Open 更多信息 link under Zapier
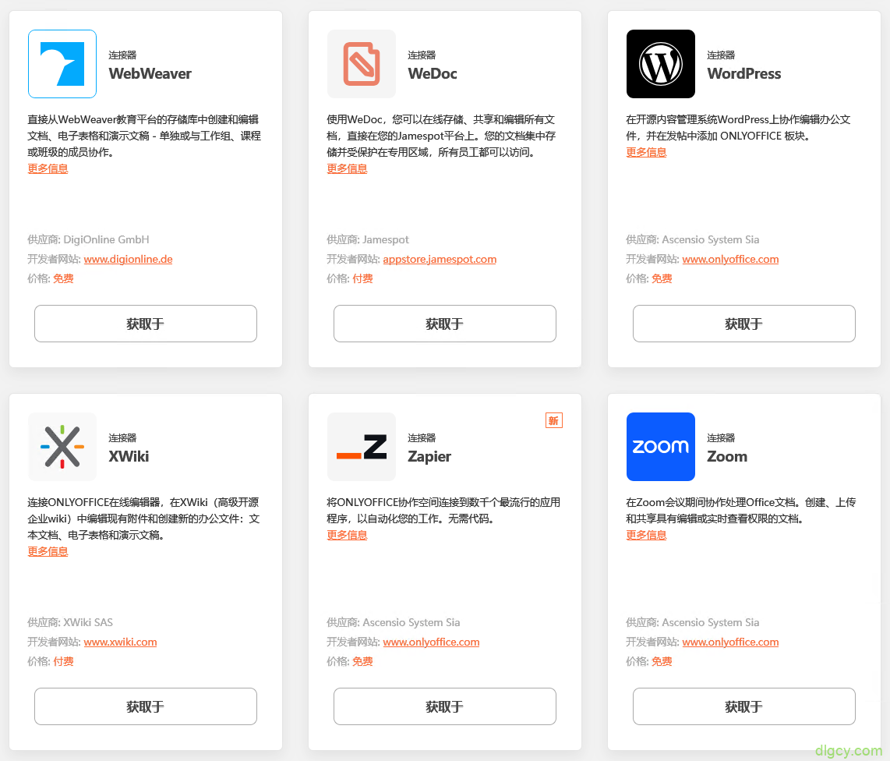This screenshot has height=761, width=890. pos(347,535)
